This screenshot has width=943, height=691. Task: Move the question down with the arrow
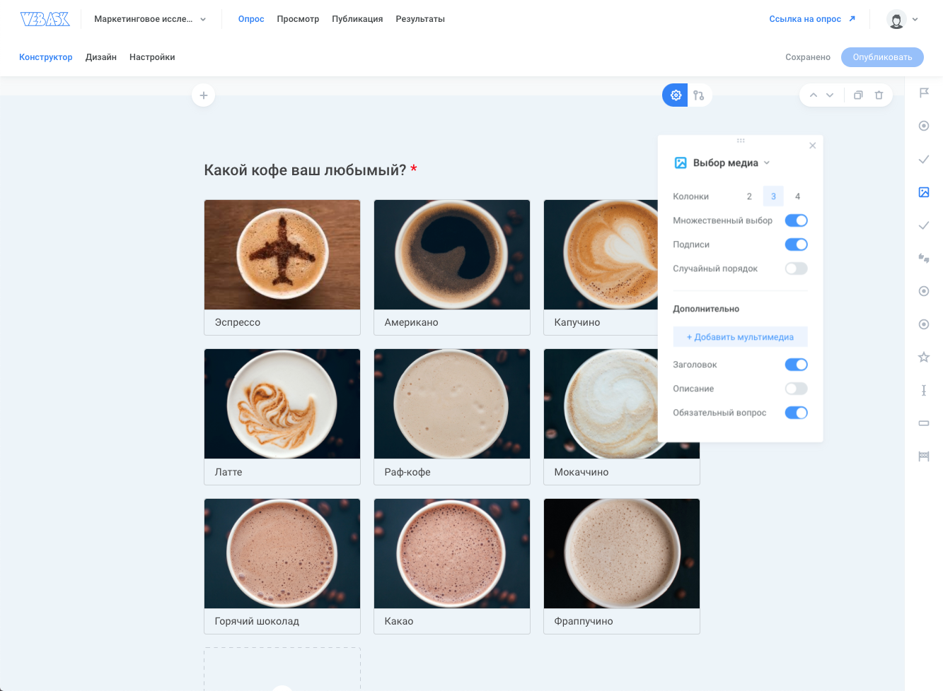pyautogui.click(x=830, y=95)
